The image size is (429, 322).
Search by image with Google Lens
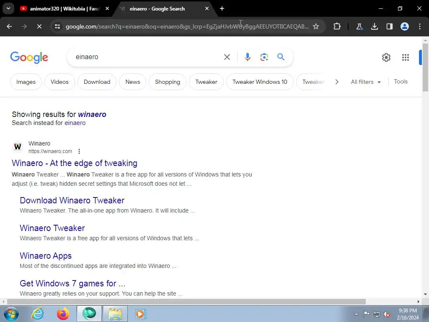pyautogui.click(x=264, y=57)
